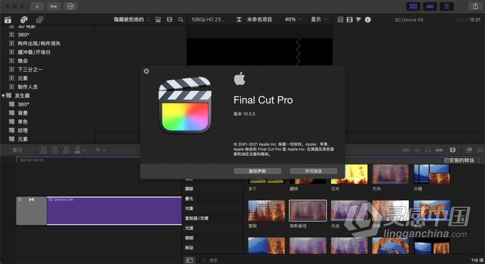Select 360° under 发生器

tap(23, 105)
